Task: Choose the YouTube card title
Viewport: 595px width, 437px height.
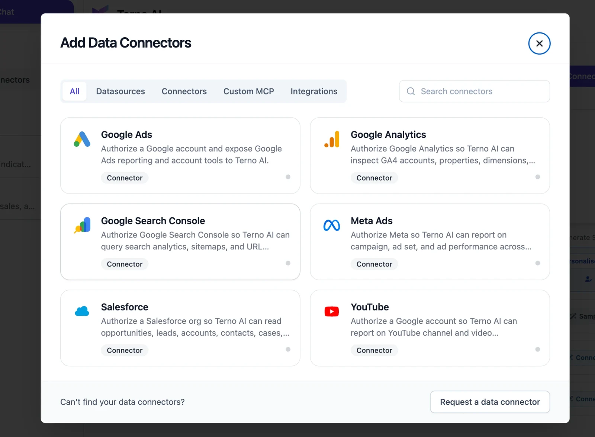Action: (x=370, y=307)
